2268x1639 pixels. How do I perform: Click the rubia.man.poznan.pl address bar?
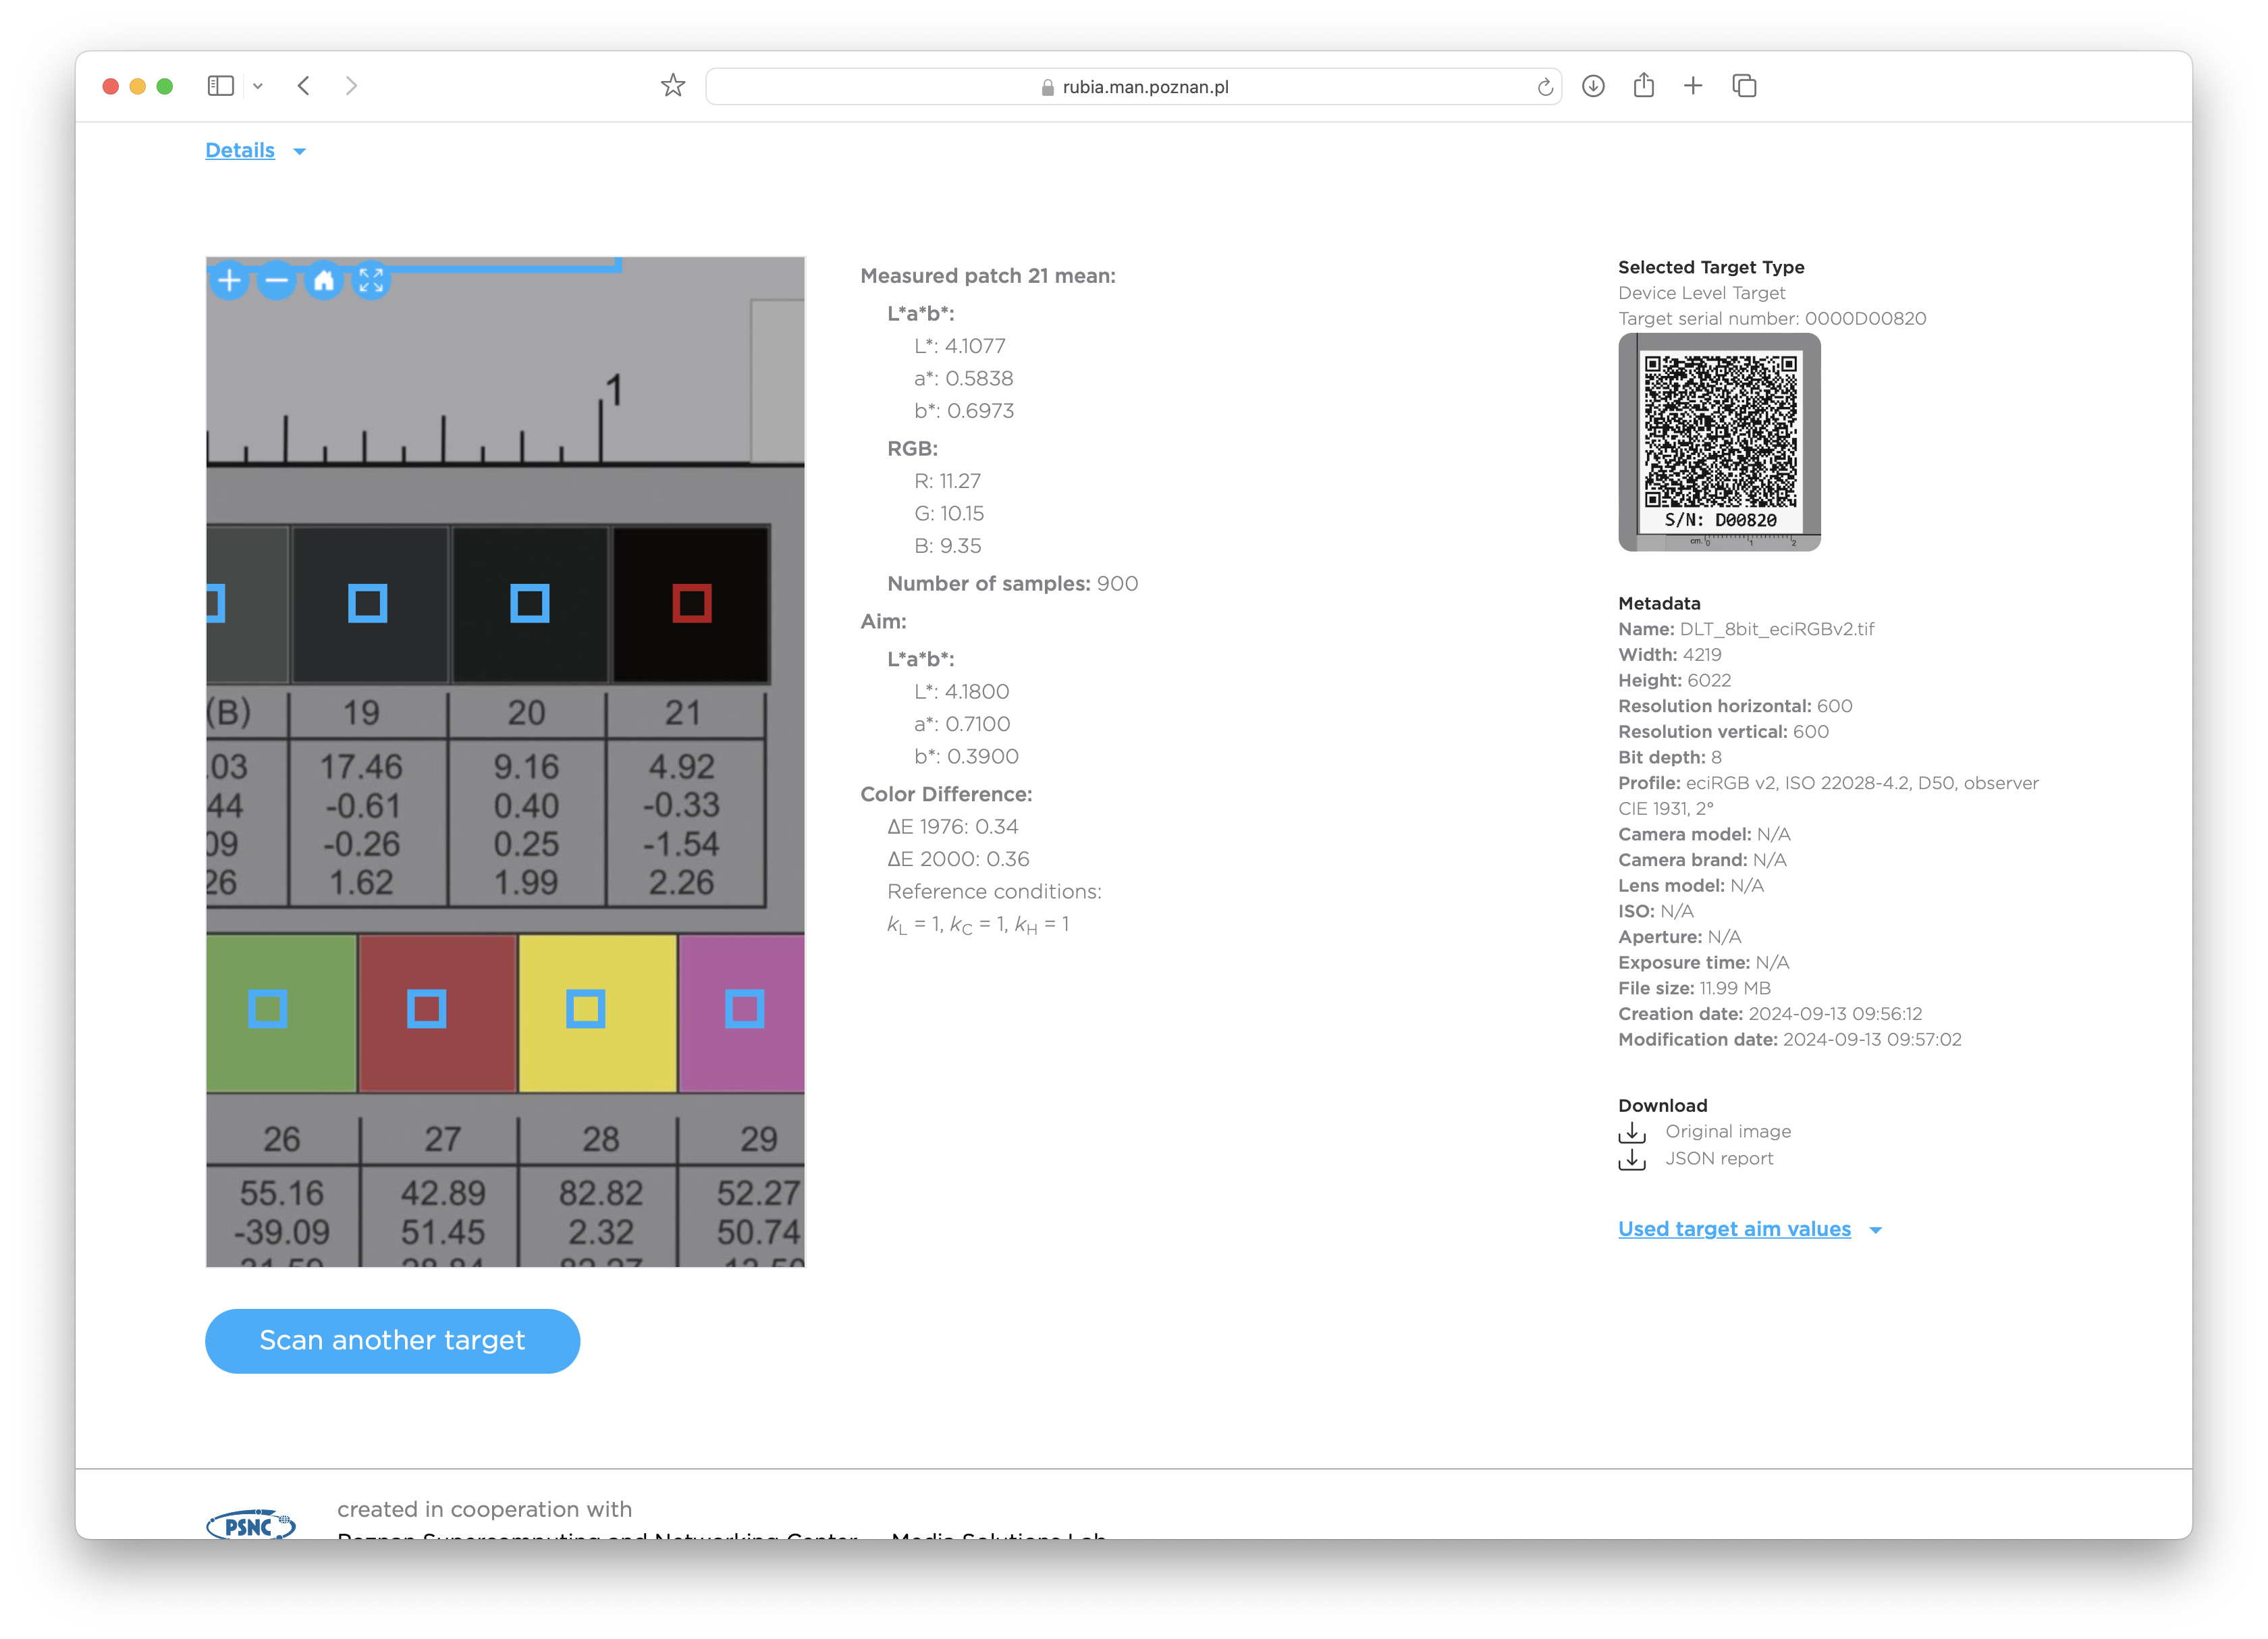1133,87
